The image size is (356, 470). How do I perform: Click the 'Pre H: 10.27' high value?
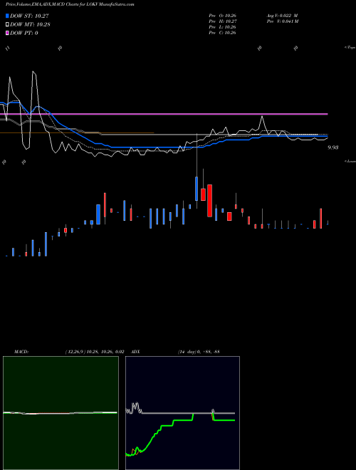[x=222, y=21]
